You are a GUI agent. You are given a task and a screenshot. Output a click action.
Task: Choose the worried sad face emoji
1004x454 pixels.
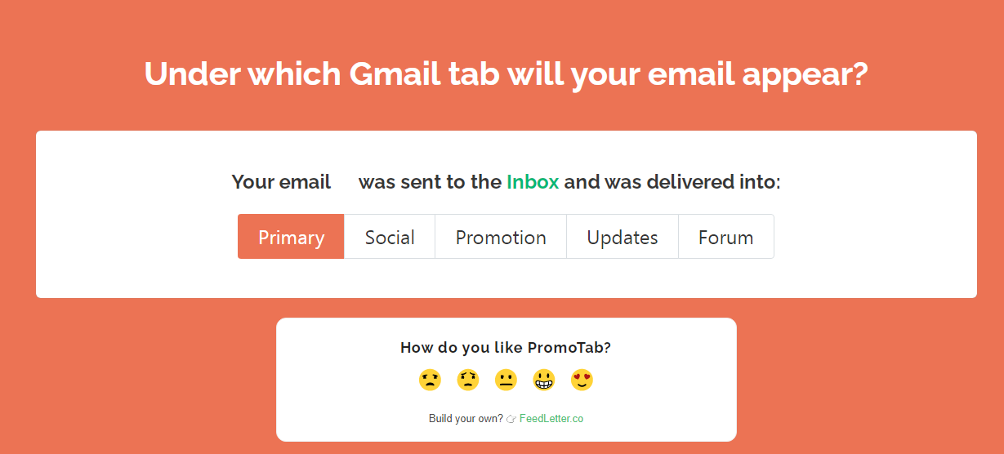[467, 380]
